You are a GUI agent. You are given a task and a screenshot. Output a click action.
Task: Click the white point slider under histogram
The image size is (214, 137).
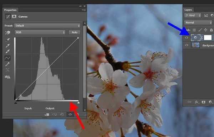(78, 102)
